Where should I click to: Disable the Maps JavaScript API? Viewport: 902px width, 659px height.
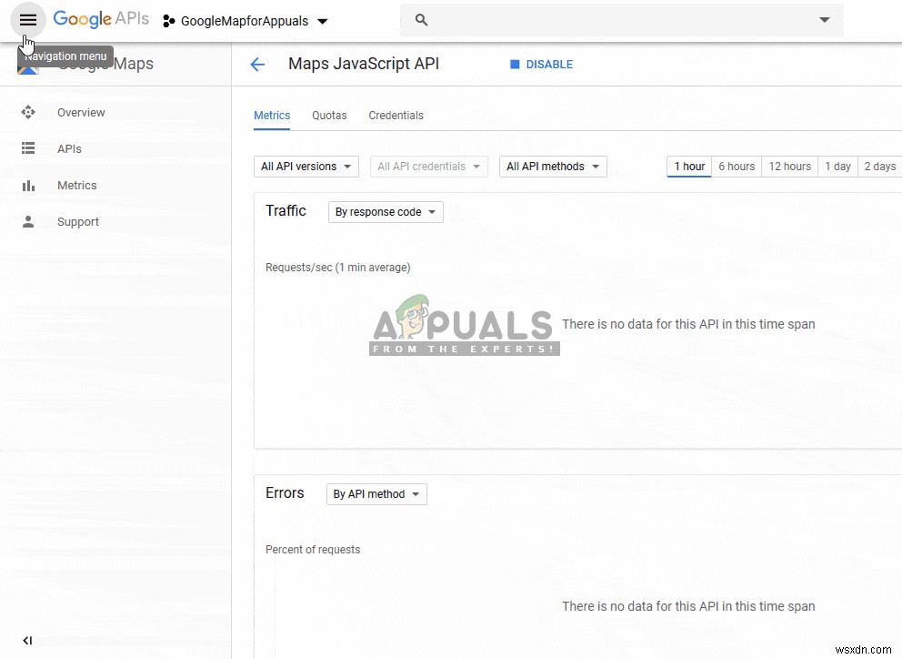coord(541,64)
